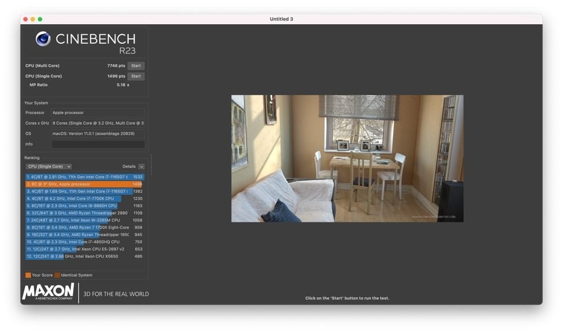Click the Identical System legend swatch
563x332 pixels.
[57, 275]
